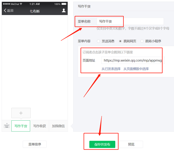Image resolution: width=174 pixels, height=151 pixels.
Task: Click the 页面地址 URL field
Action: 133,60
